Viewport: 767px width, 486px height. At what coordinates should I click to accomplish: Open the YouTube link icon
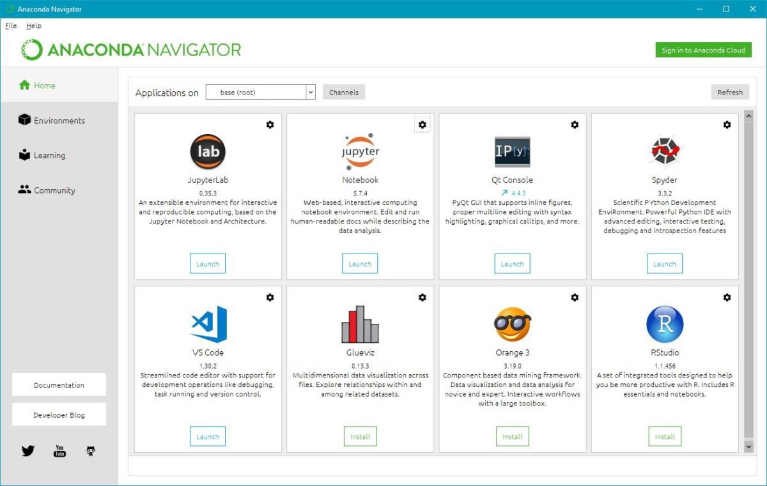click(x=59, y=451)
